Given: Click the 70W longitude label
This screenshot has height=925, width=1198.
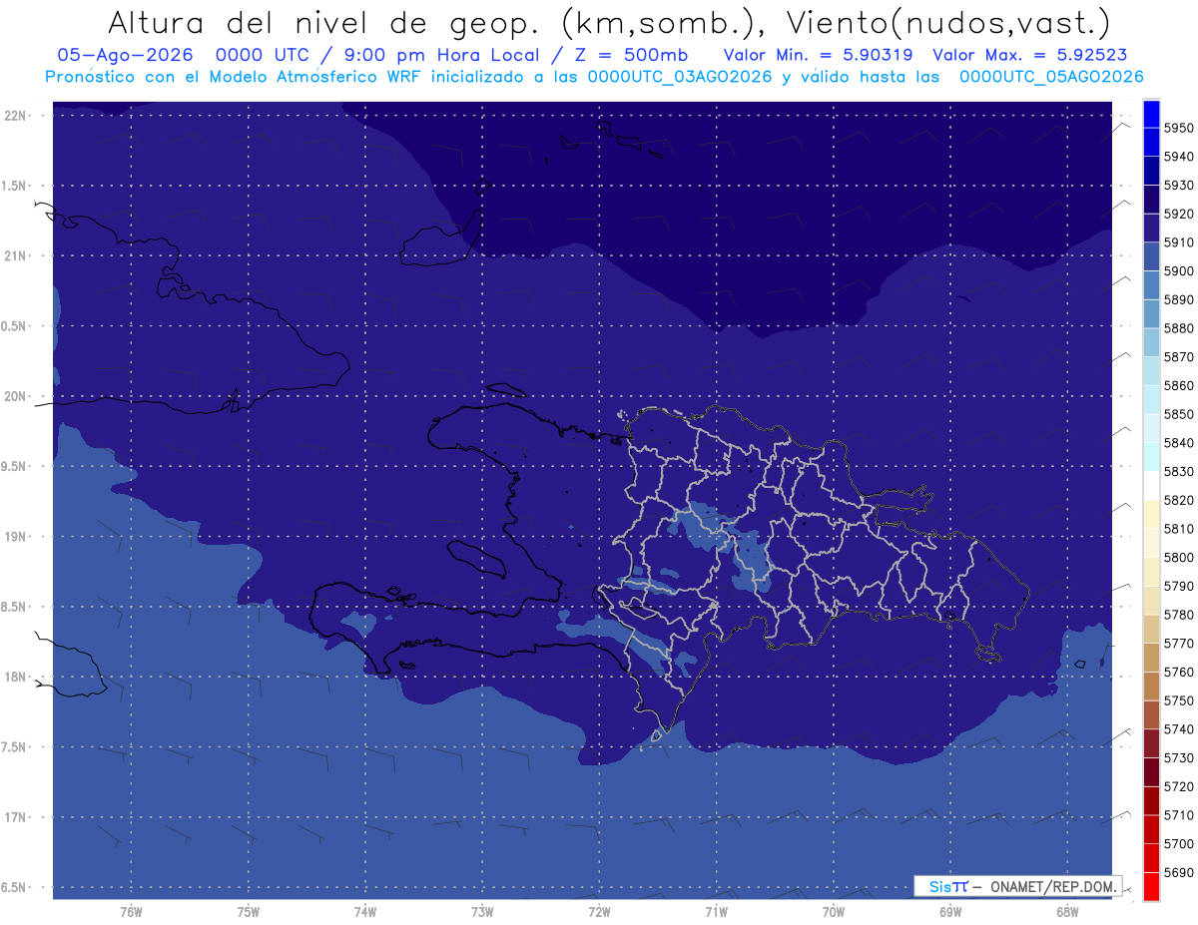Looking at the screenshot, I should (x=833, y=912).
